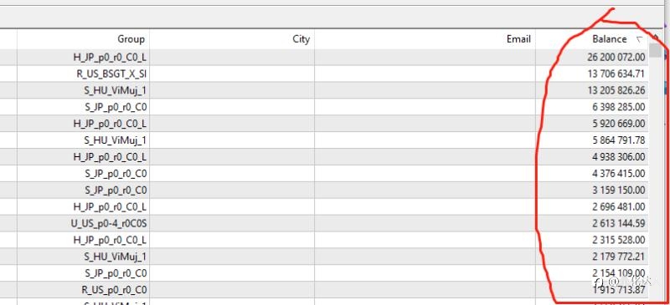Select the balance 26 200 072.00 cell

point(592,57)
